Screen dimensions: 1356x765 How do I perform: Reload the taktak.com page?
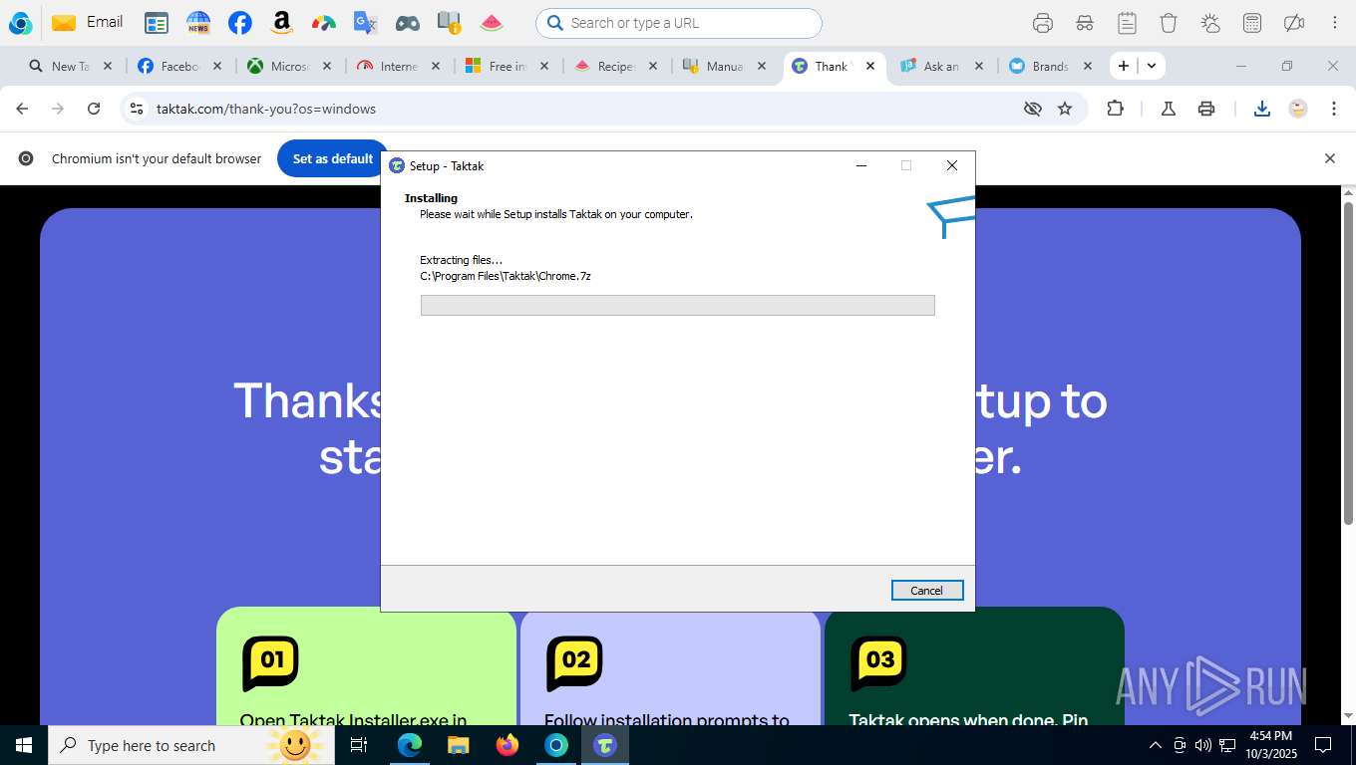[x=94, y=109]
